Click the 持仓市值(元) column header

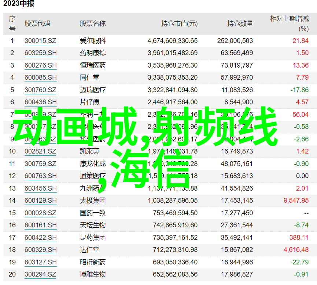pos(179,24)
